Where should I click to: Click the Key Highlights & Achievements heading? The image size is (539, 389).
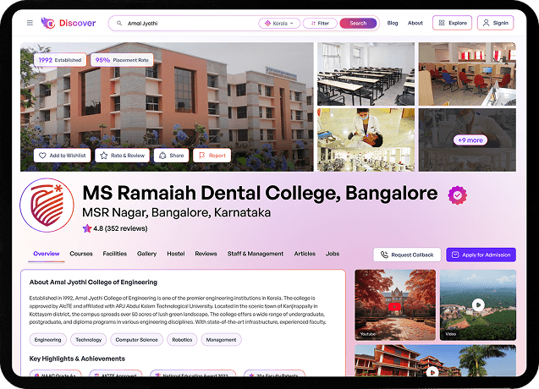(x=77, y=359)
